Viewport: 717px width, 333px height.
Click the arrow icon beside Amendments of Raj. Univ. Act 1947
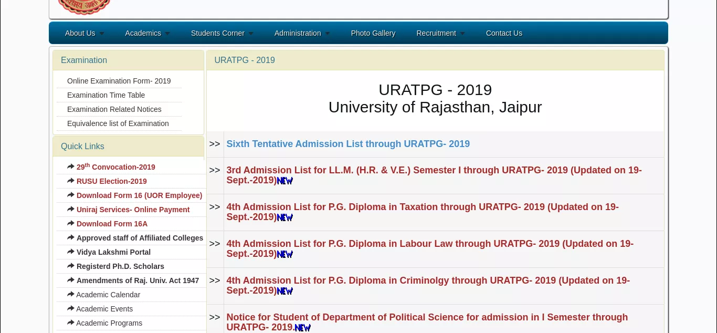pos(71,280)
